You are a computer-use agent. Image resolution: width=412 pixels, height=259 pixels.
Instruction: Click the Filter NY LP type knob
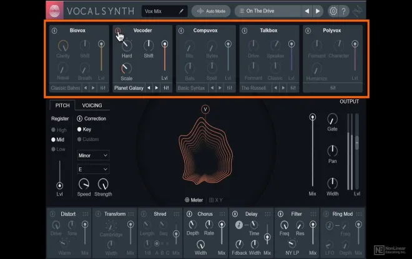[292, 244]
